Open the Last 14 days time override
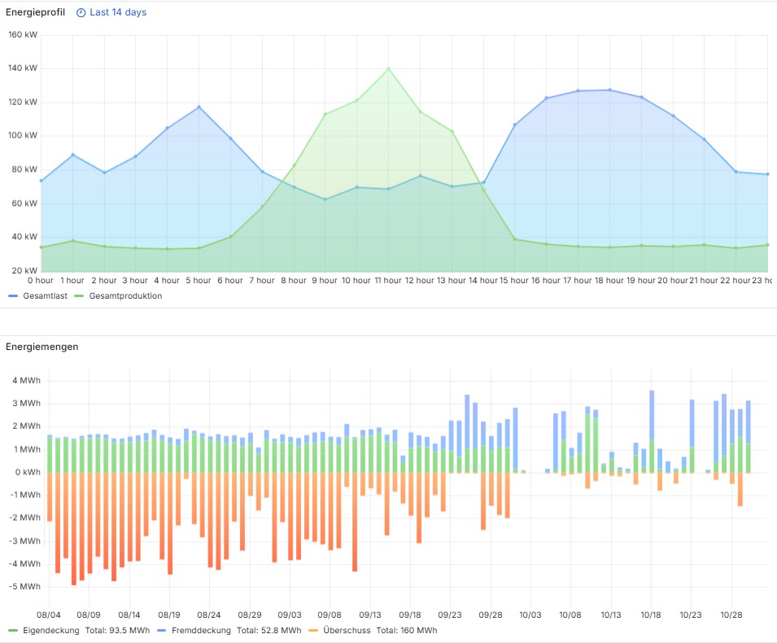Screen dimensions: 777x643 point(117,13)
